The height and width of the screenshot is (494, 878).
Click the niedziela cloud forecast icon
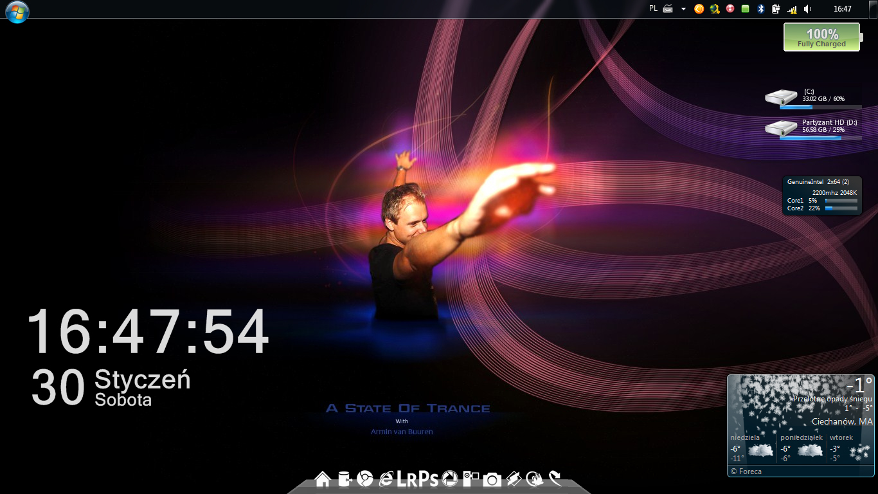click(x=761, y=450)
